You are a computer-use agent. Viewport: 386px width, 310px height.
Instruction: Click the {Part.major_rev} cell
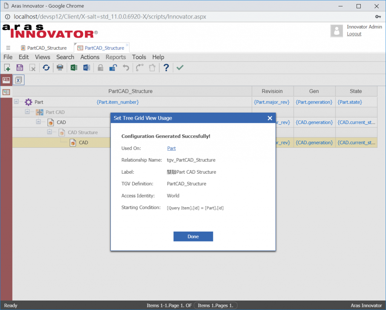[272, 102]
